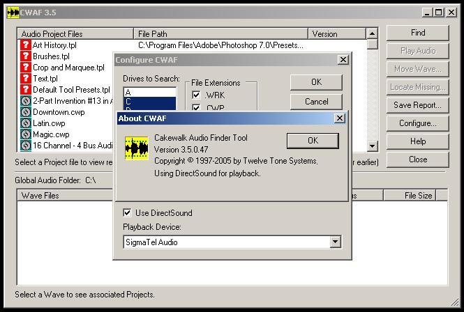Image resolution: width=464 pixels, height=312 pixels.
Task: Click the project list scrollbar thumb
Action: tap(373, 45)
